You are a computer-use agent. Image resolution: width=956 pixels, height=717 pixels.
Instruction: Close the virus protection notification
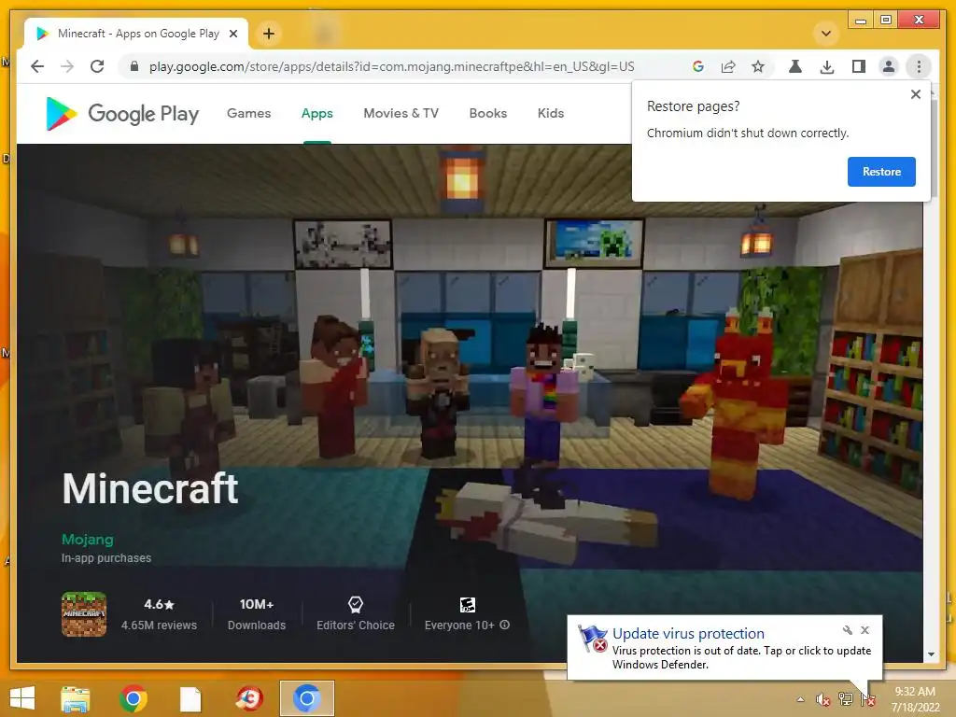[865, 630]
